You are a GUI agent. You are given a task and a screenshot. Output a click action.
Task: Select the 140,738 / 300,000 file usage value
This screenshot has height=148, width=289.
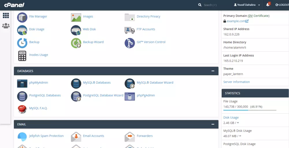tap(236, 106)
